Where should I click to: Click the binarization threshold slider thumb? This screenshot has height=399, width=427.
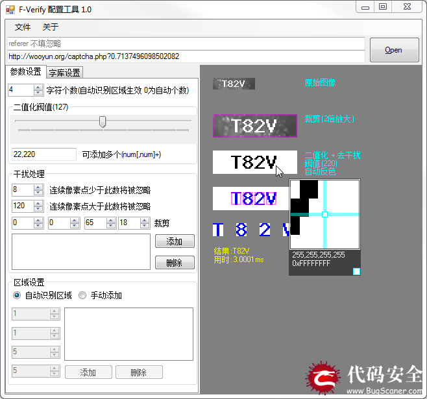(103, 122)
